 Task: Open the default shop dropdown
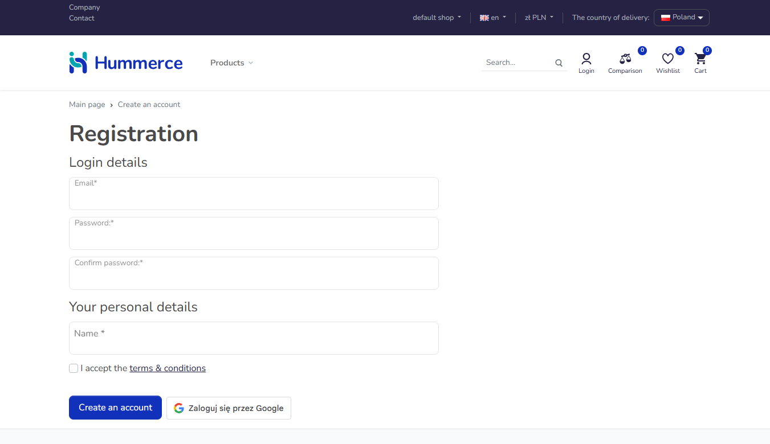437,18
